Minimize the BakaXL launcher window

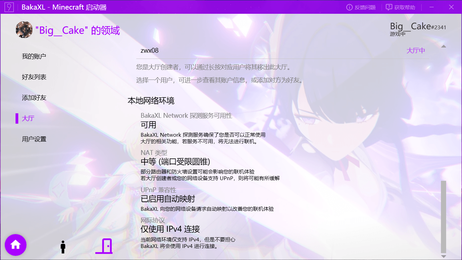pyautogui.click(x=432, y=7)
